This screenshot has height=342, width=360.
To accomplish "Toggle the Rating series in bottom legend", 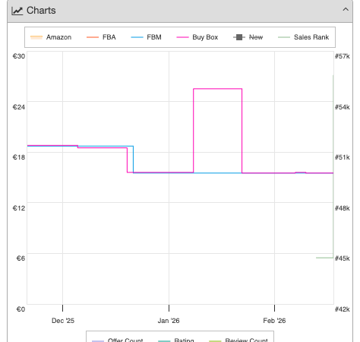I will [176, 340].
